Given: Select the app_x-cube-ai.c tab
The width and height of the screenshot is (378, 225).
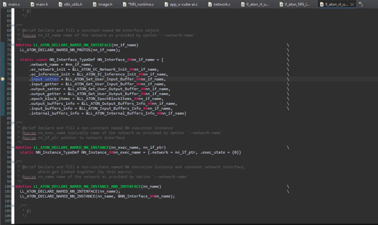Looking at the screenshot, I should 183,5.
